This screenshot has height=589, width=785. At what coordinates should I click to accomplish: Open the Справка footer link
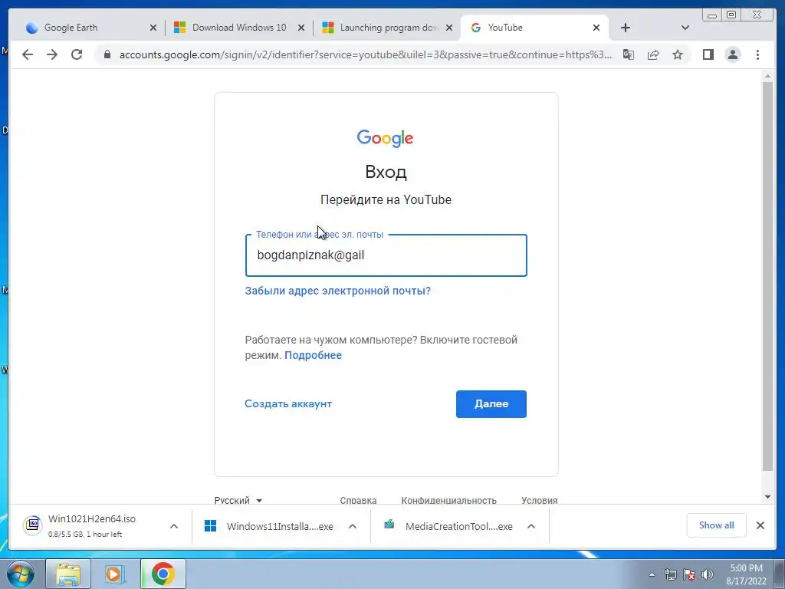[x=358, y=500]
